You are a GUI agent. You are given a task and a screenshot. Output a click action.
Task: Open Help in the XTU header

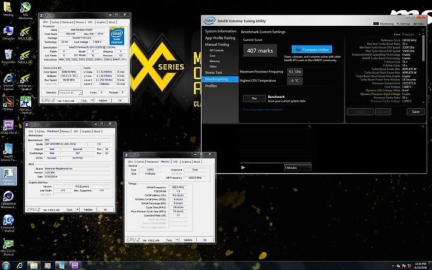pos(419,23)
